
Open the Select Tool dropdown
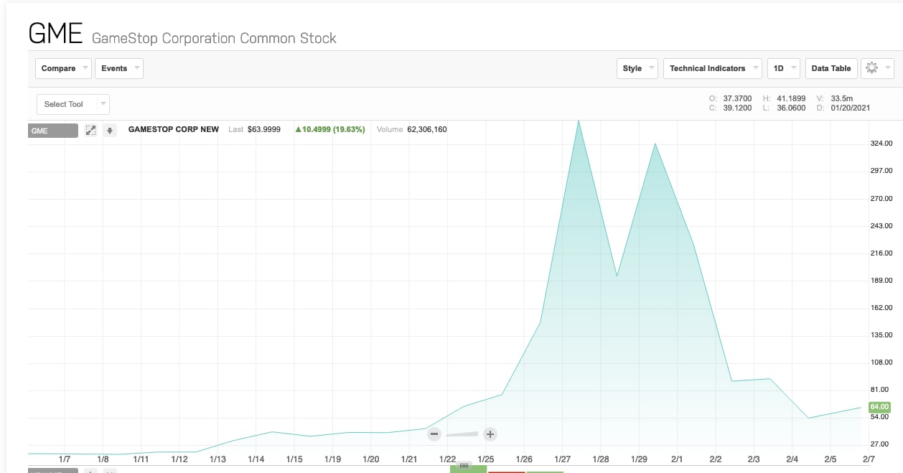click(73, 104)
